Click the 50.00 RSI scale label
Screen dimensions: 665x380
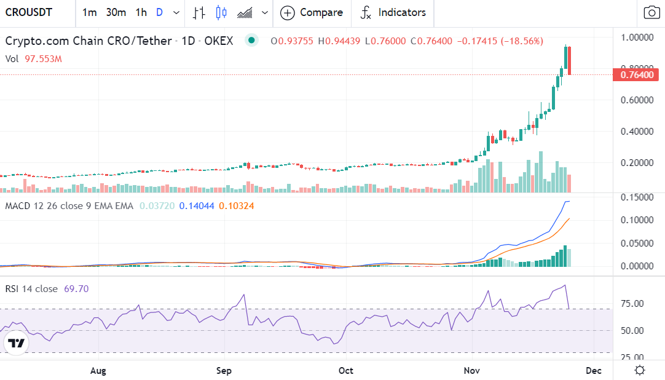tap(632, 331)
